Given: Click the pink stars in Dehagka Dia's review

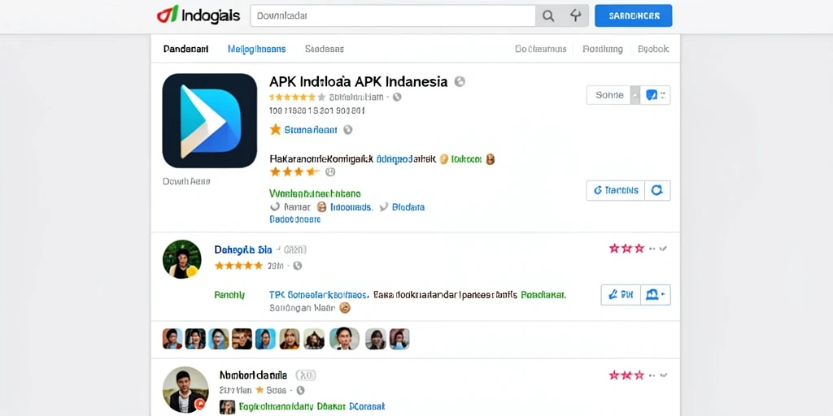Looking at the screenshot, I should pyautogui.click(x=627, y=249).
